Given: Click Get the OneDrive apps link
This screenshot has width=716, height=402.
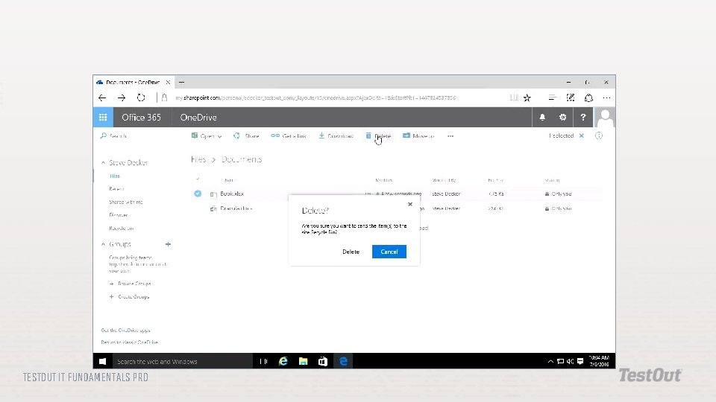Looking at the screenshot, I should [x=125, y=330].
